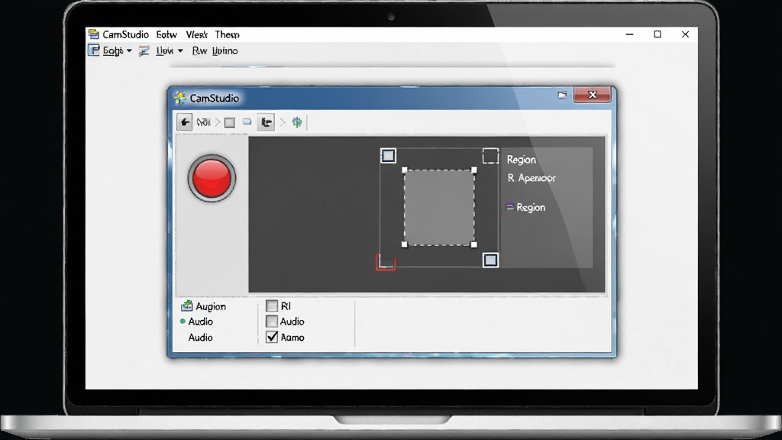Click the Audio label without the green dot
Screen dimensions: 782x440
[201, 338]
